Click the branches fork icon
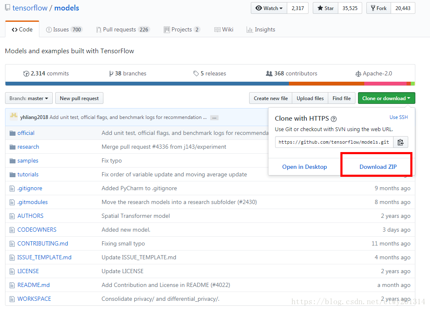Image resolution: width=430 pixels, height=310 pixels. tap(111, 74)
